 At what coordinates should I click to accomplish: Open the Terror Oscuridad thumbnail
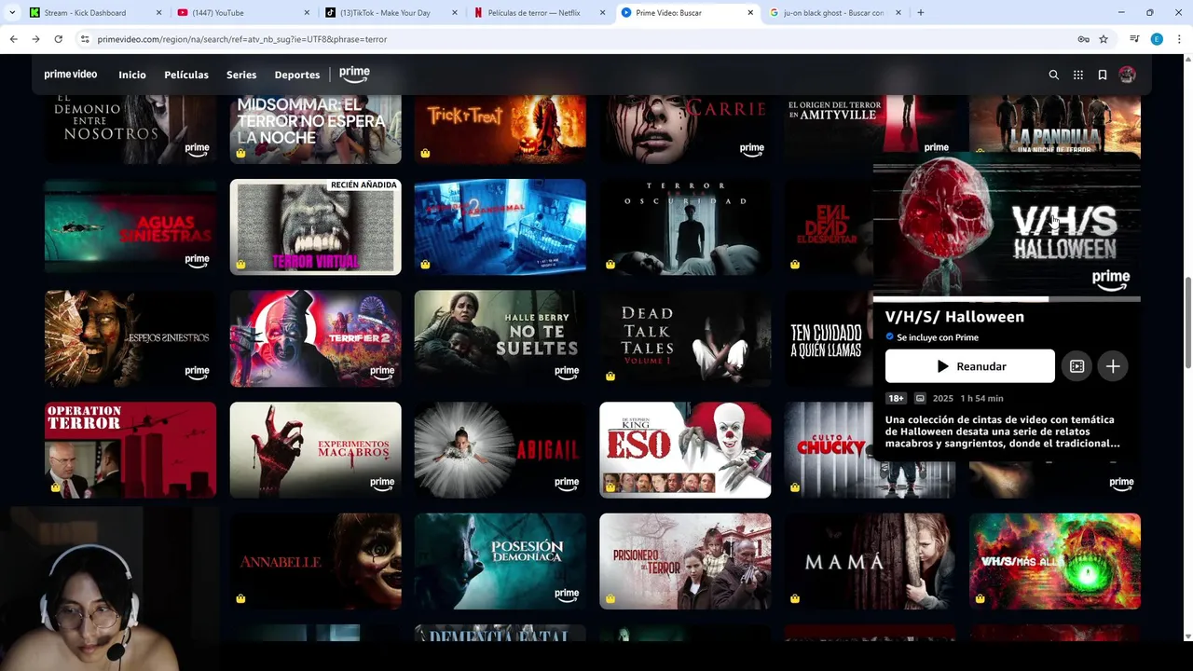[685, 226]
